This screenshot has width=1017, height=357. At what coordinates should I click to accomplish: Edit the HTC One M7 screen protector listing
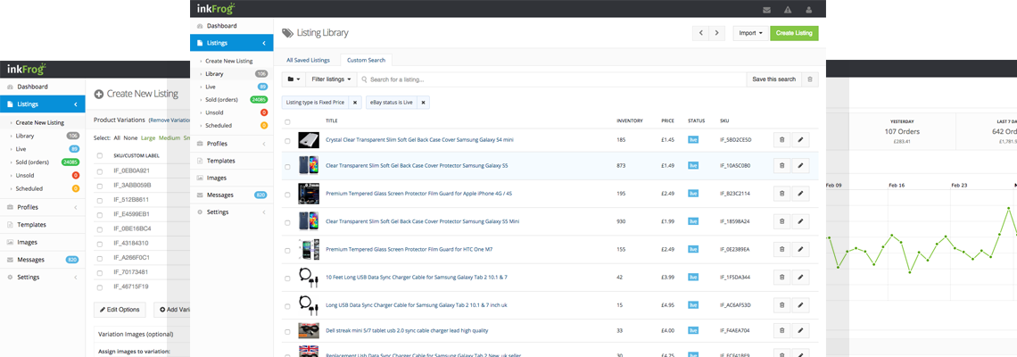(x=799, y=250)
